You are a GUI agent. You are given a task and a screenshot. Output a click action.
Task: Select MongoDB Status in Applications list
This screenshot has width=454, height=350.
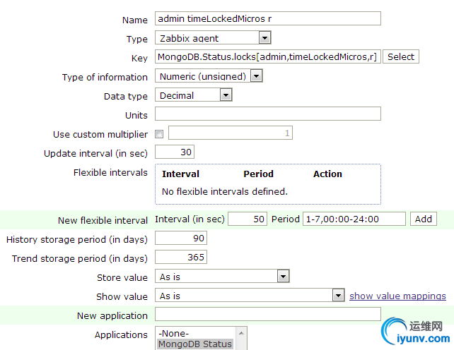coord(195,344)
